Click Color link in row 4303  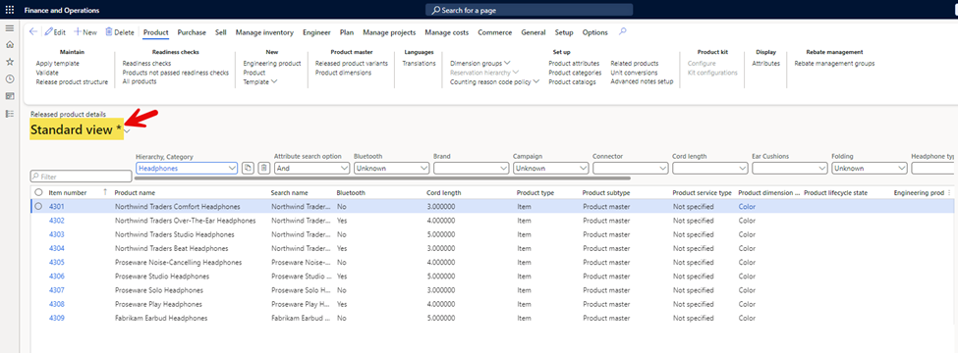[747, 234]
